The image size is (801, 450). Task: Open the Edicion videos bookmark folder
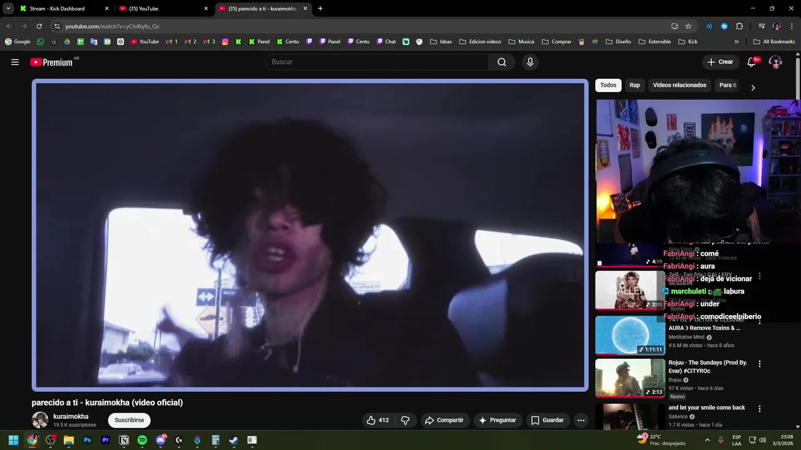(x=480, y=42)
